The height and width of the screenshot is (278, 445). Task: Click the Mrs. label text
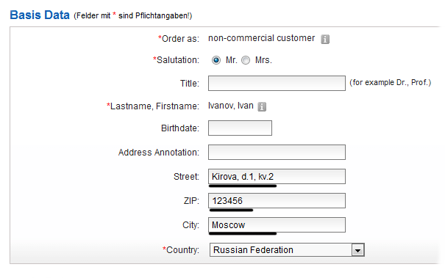coord(263,60)
